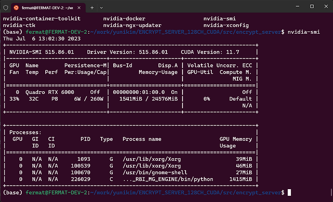Screen dimensions: 333x202
Task: Select the fermat@FERMAT-DEV-2 terminal tab
Action: coord(48,8)
